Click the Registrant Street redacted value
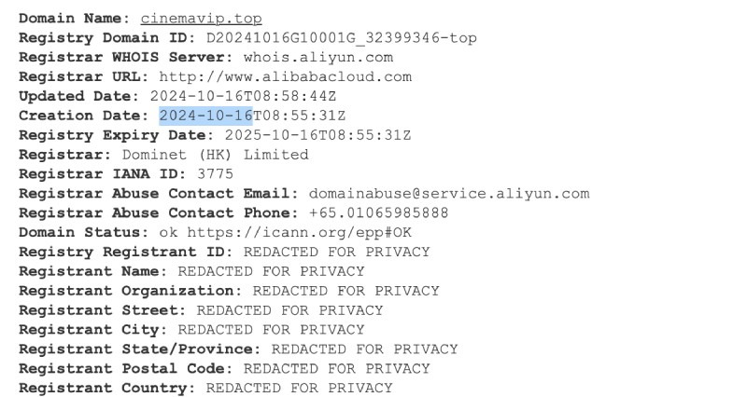Image resolution: width=747 pixels, height=397 pixels. click(x=289, y=310)
